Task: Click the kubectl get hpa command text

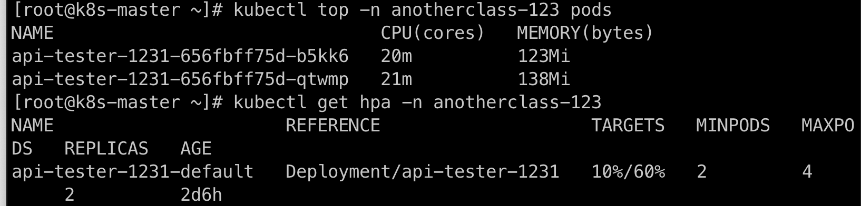Action: 417,102
